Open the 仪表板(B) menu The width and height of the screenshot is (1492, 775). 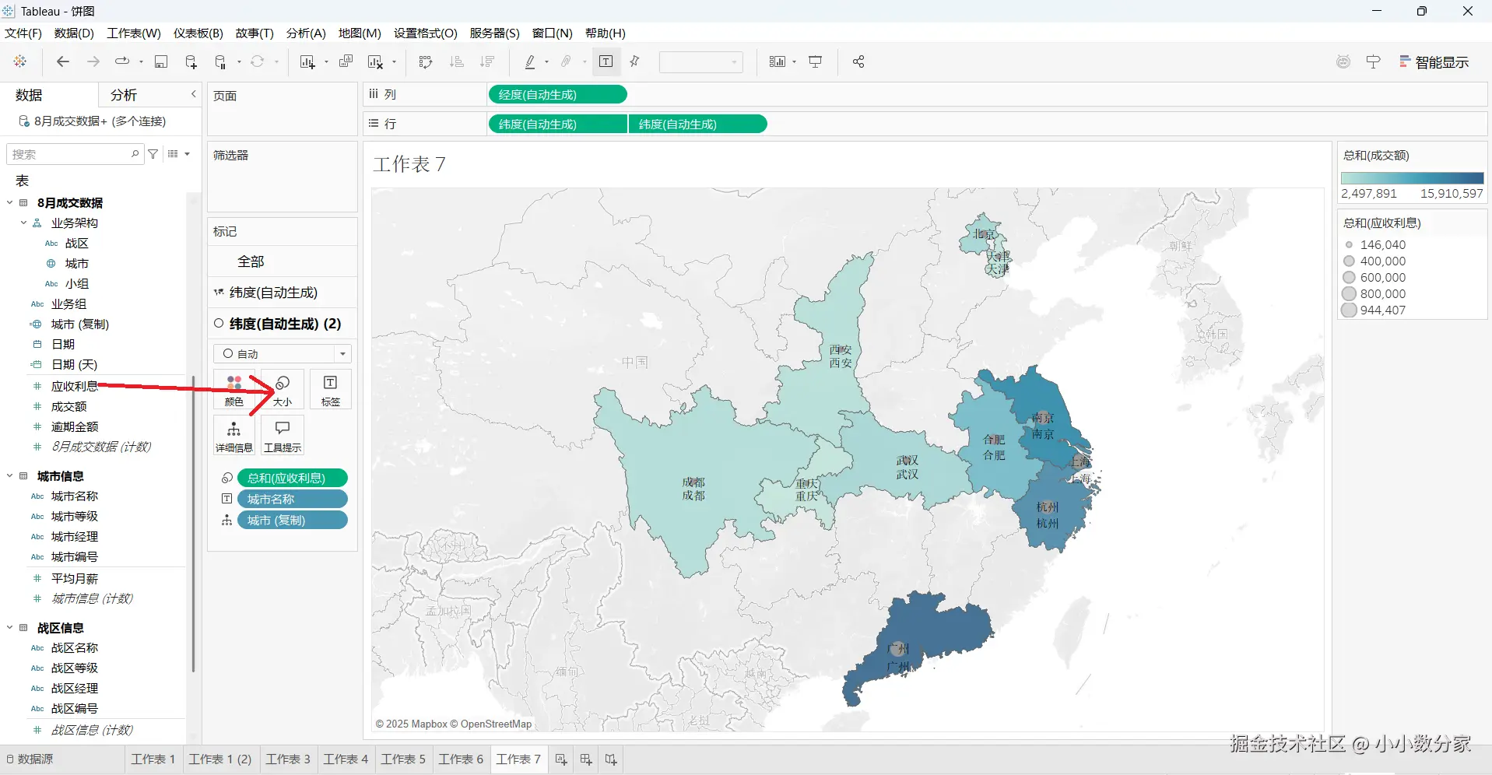[198, 33]
